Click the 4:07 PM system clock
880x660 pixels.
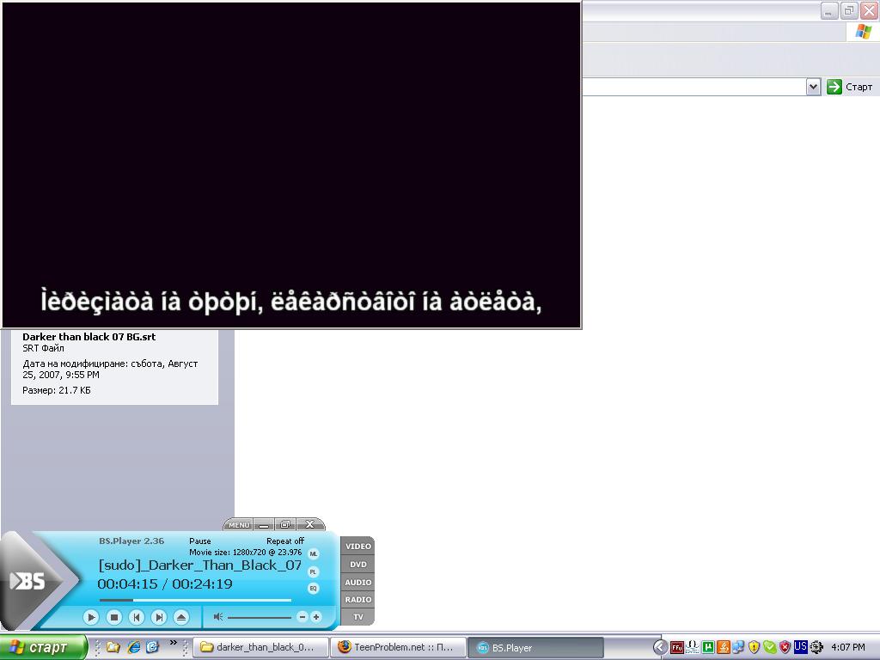pos(847,648)
